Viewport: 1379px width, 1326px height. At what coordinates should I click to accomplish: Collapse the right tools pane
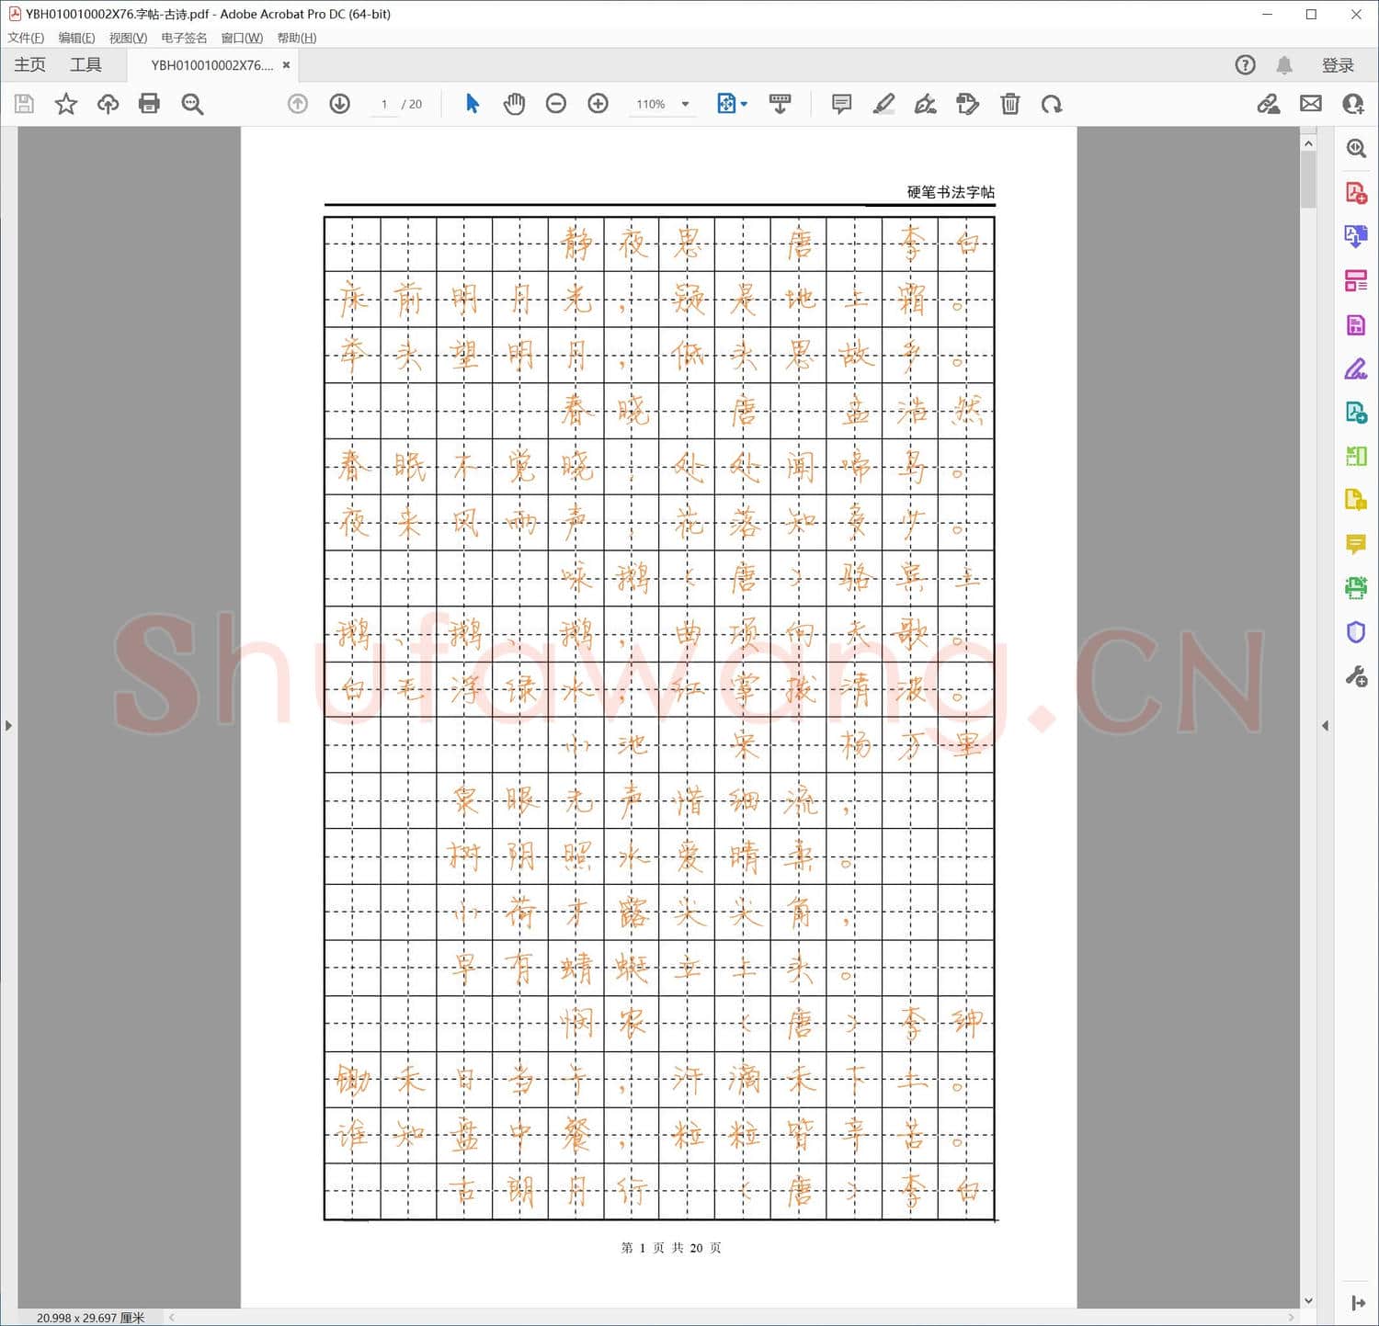pyautogui.click(x=1325, y=725)
